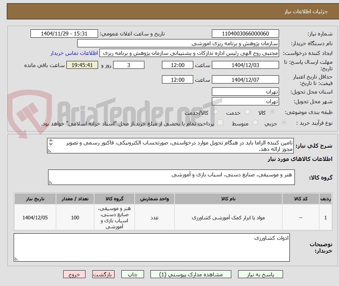This screenshot has height=286, width=339.
Task: Click resize handle of گروه کالا box
Action: click(50, 183)
